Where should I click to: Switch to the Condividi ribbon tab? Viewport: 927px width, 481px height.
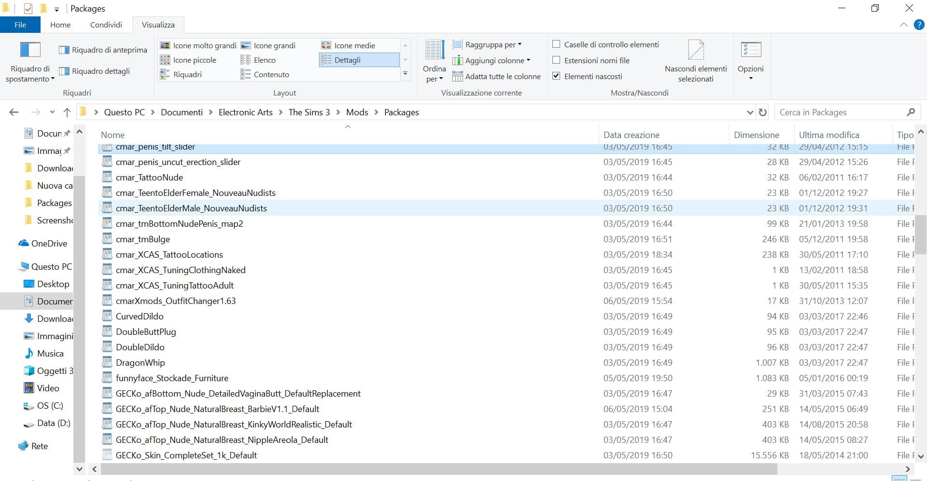click(106, 25)
